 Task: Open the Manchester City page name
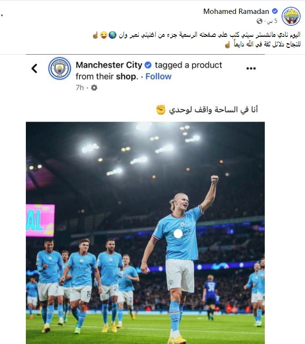pos(109,65)
